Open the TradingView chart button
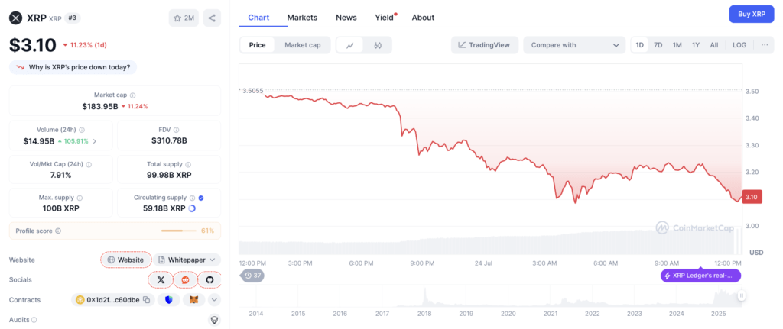 pos(484,45)
